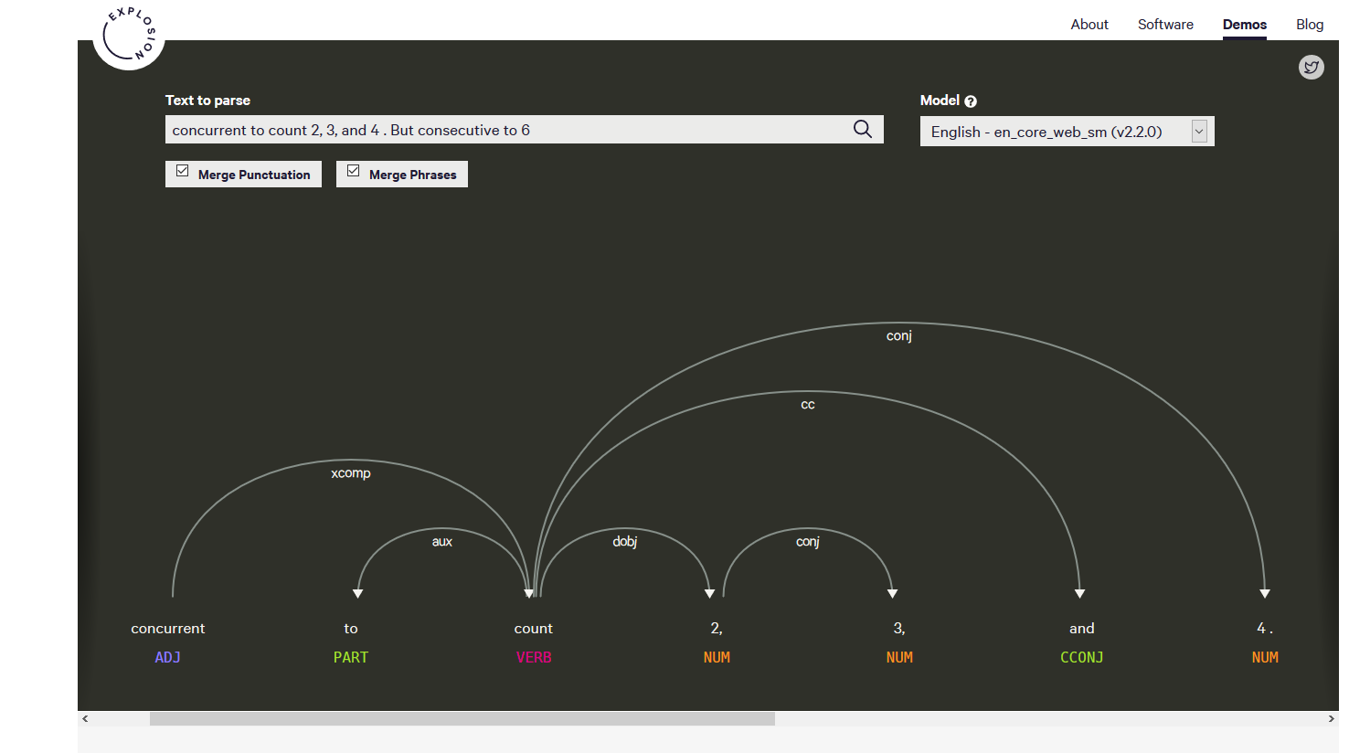1349x753 pixels.
Task: Click the word 'to' token
Action: (351, 629)
